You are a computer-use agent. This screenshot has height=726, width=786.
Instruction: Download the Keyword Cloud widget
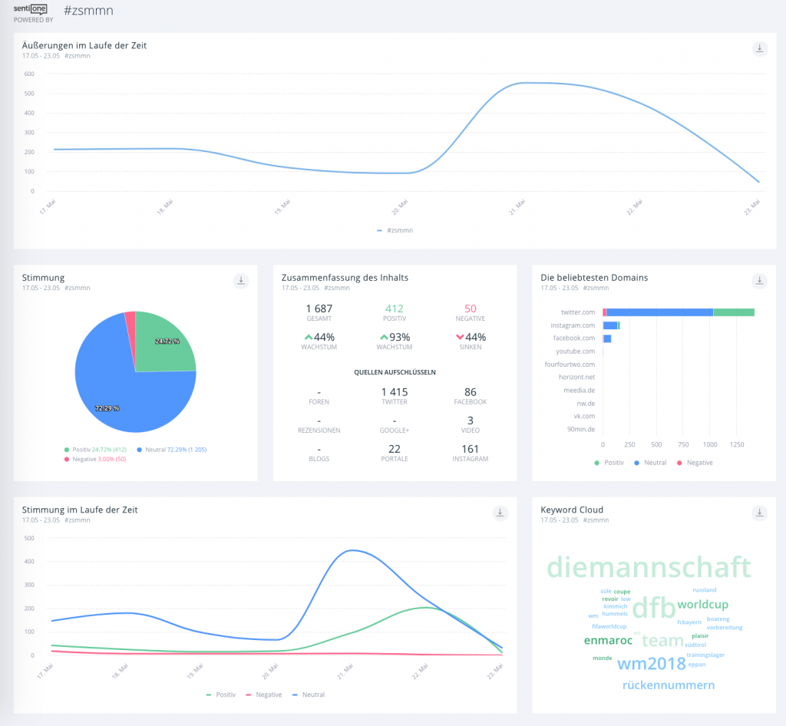pyautogui.click(x=759, y=513)
